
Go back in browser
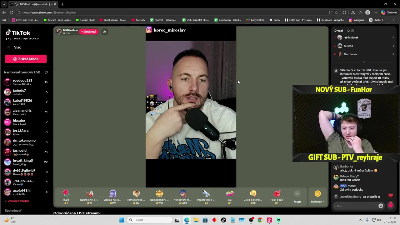(x=4, y=12)
